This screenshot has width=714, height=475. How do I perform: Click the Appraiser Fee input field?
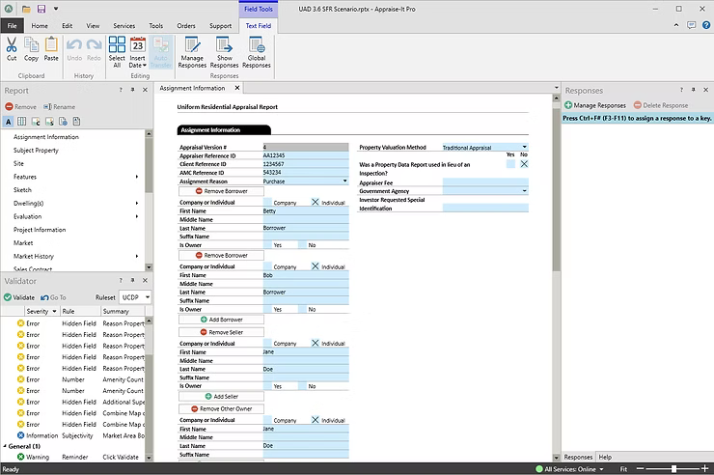coord(485,182)
